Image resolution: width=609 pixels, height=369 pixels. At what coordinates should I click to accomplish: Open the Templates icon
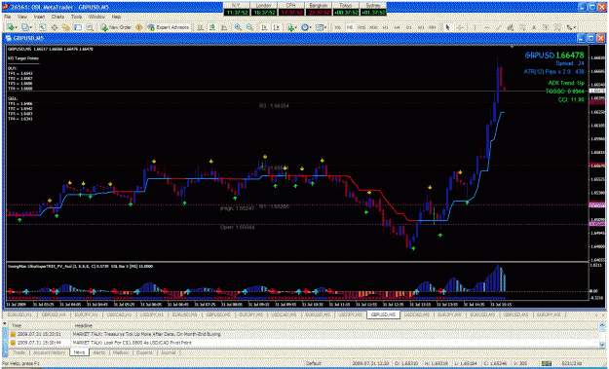point(320,27)
